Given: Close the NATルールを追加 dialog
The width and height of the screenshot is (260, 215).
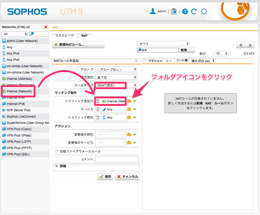Looking at the screenshot, I should [x=136, y=61].
